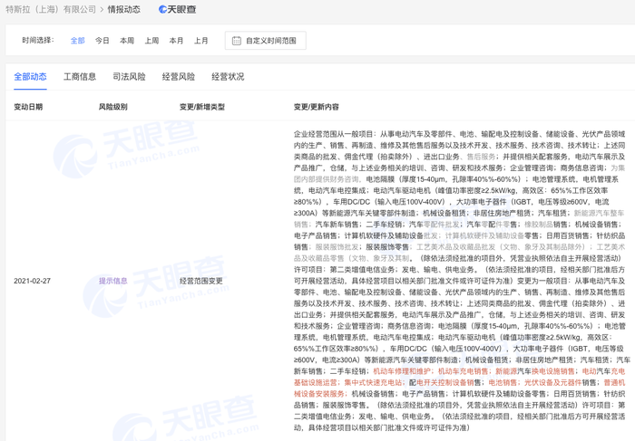
Task: Click the 变更/新增类型 column header
Action: (x=202, y=107)
